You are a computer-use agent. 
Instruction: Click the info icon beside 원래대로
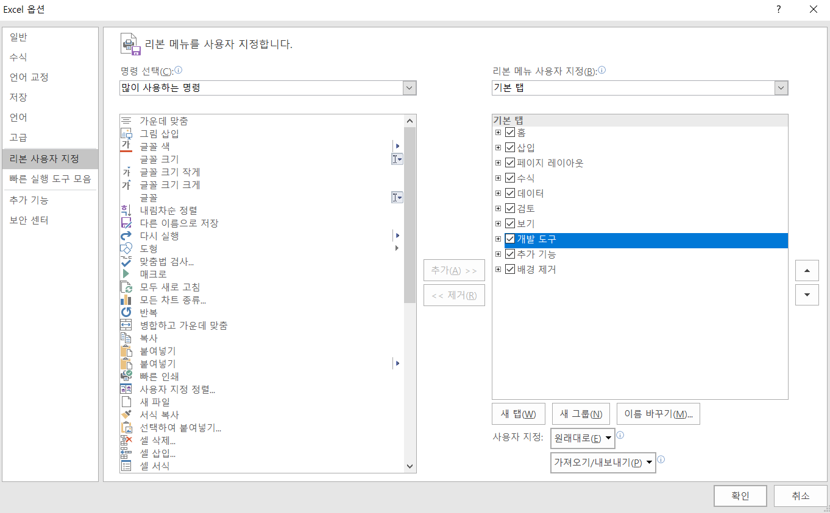620,436
